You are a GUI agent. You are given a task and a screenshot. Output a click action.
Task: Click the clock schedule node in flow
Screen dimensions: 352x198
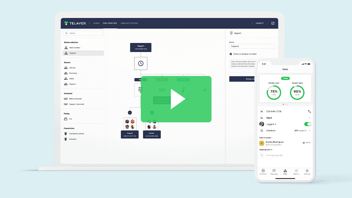141,63
